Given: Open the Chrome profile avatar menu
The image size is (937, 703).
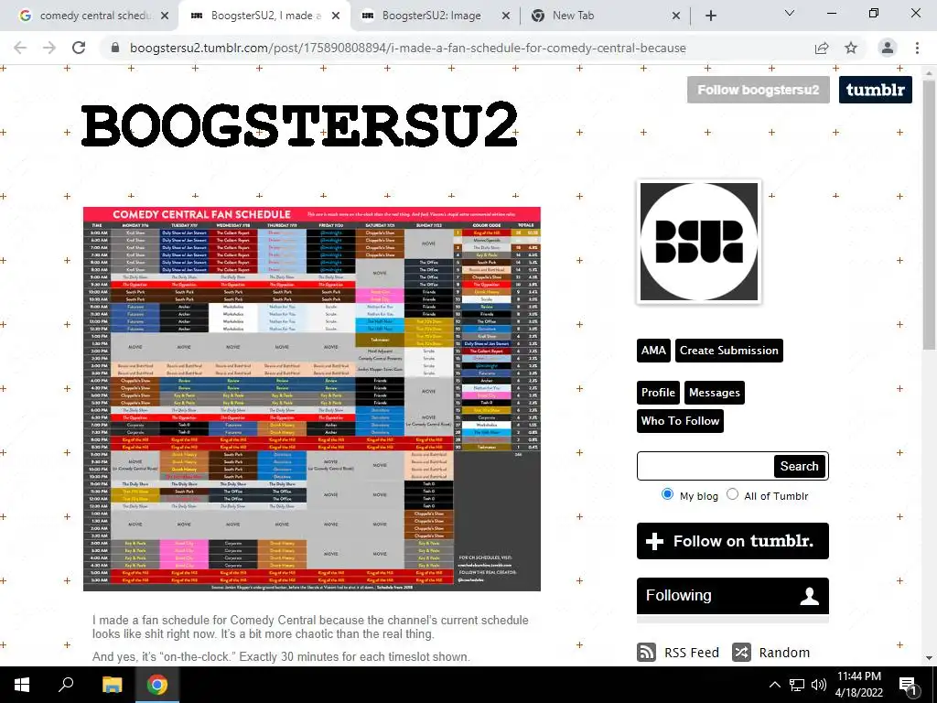Looking at the screenshot, I should (x=888, y=48).
